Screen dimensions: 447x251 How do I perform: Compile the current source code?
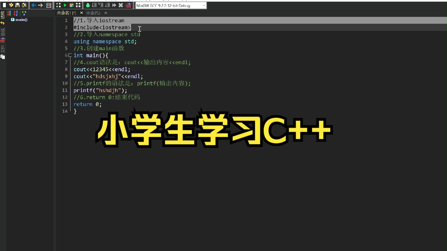(58, 5)
